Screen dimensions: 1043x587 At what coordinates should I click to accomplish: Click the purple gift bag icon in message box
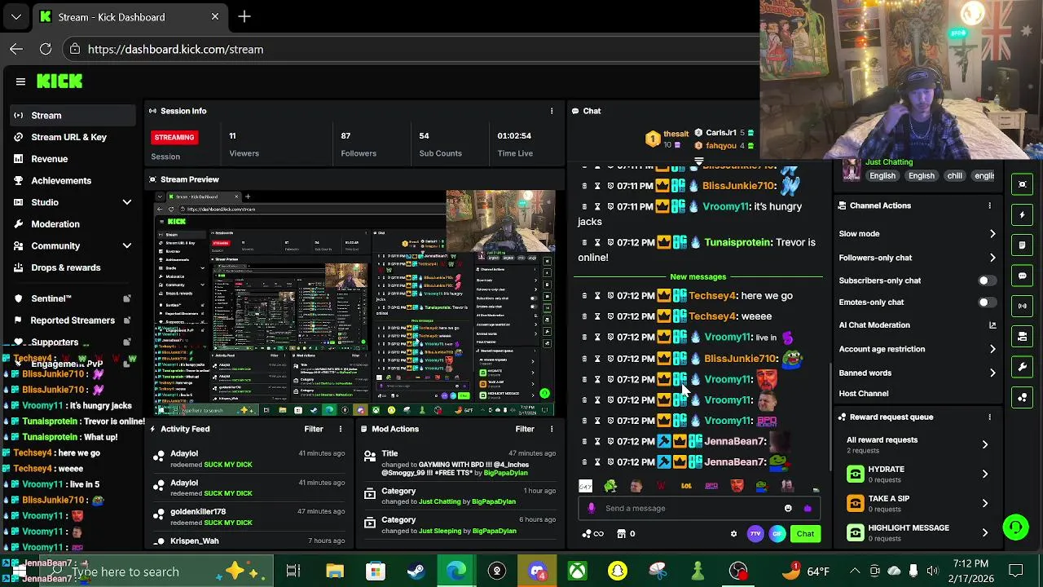808,508
